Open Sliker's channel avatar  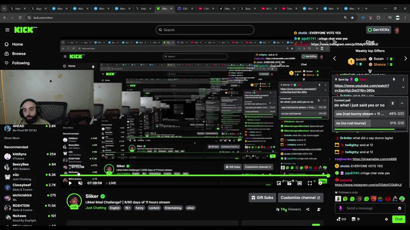[74, 201]
